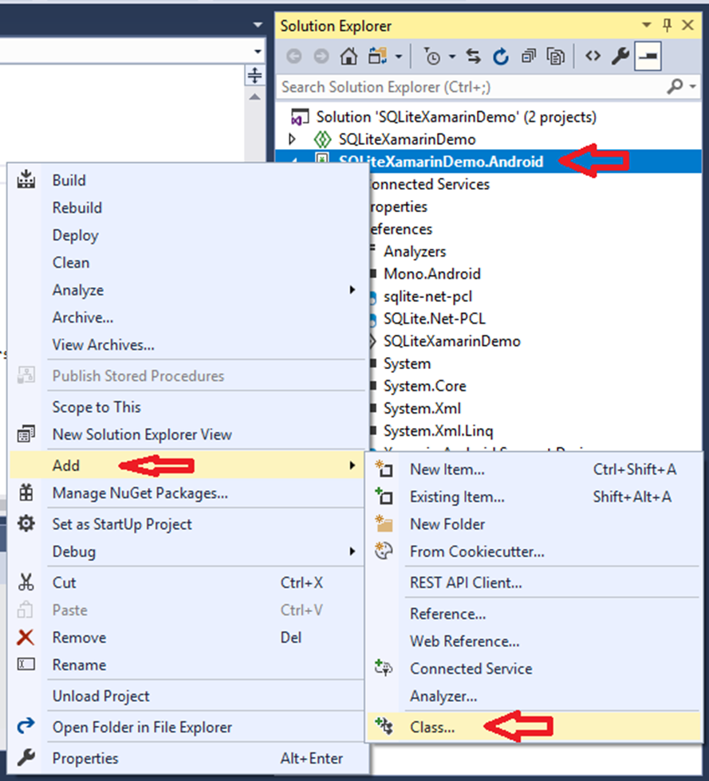Choose Web Reference... entry
709x781 pixels.
click(534, 641)
